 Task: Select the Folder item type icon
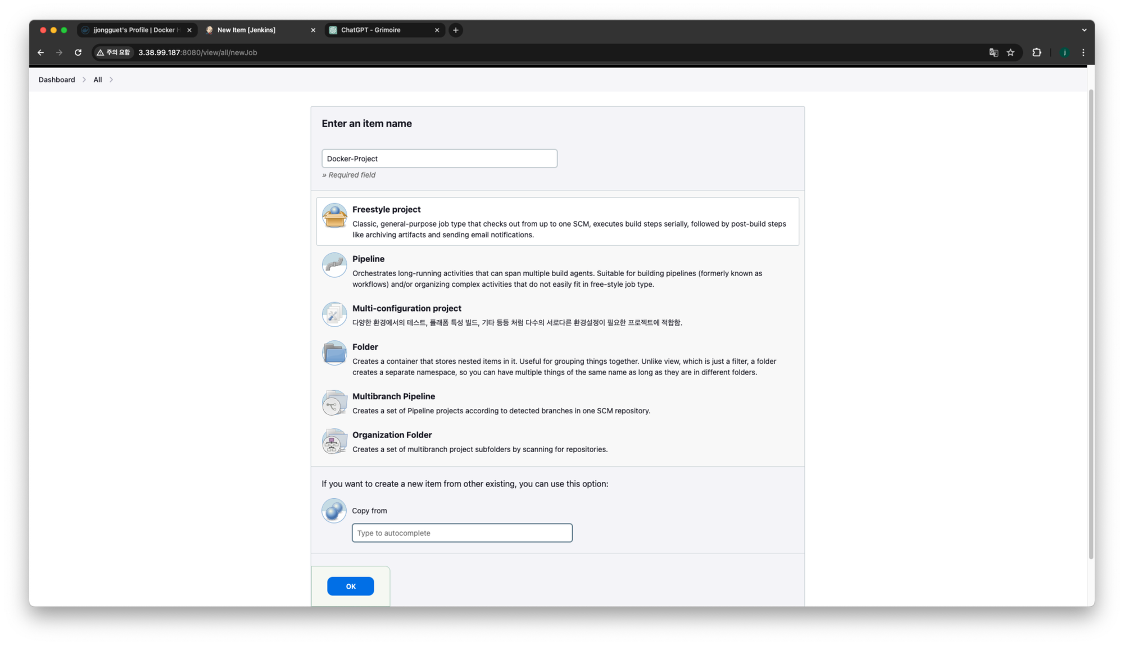[334, 353]
